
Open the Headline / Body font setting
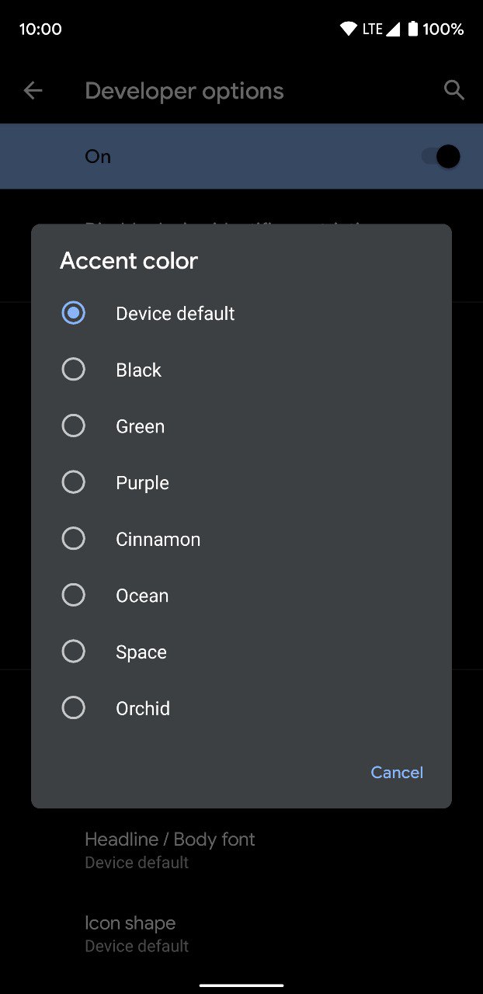point(170,850)
